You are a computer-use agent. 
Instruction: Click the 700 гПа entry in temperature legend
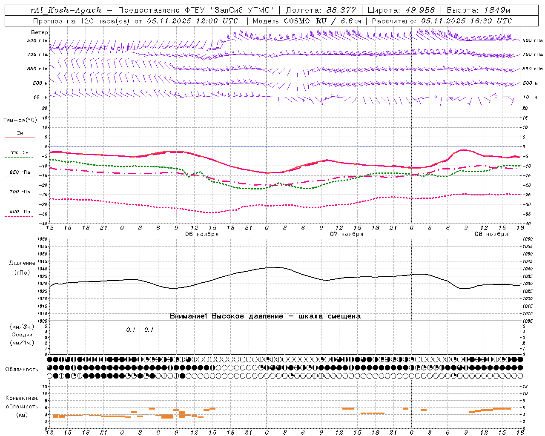click(x=20, y=192)
